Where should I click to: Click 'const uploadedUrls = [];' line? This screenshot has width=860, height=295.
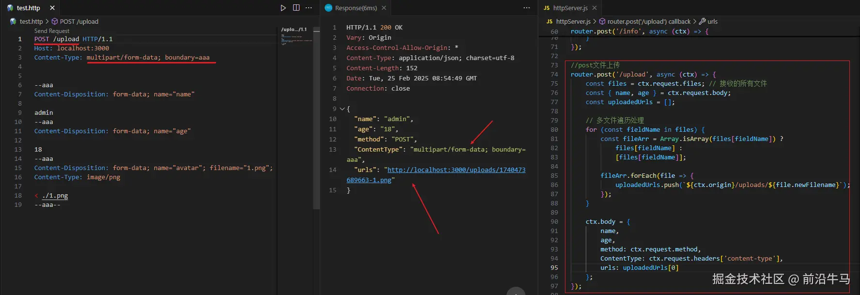(630, 102)
